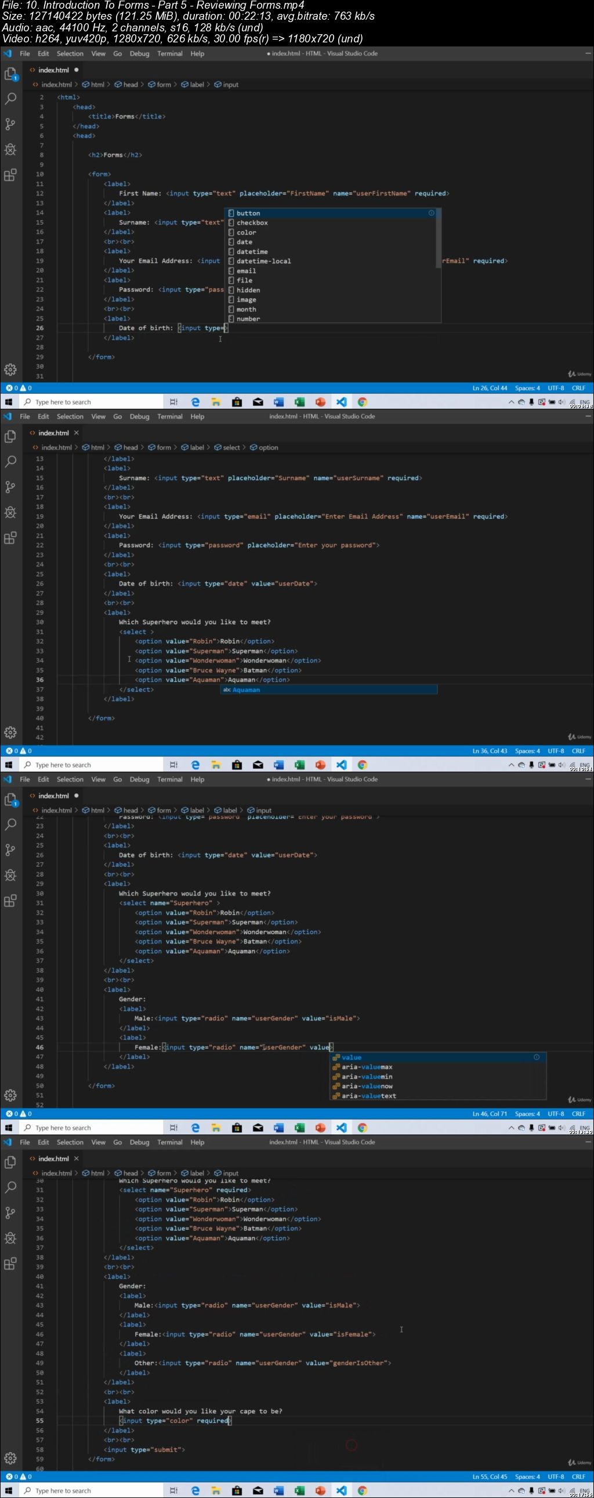Open Extensions icon in the Ln 46 frame
The height and width of the screenshot is (1498, 594).
pos(10,901)
